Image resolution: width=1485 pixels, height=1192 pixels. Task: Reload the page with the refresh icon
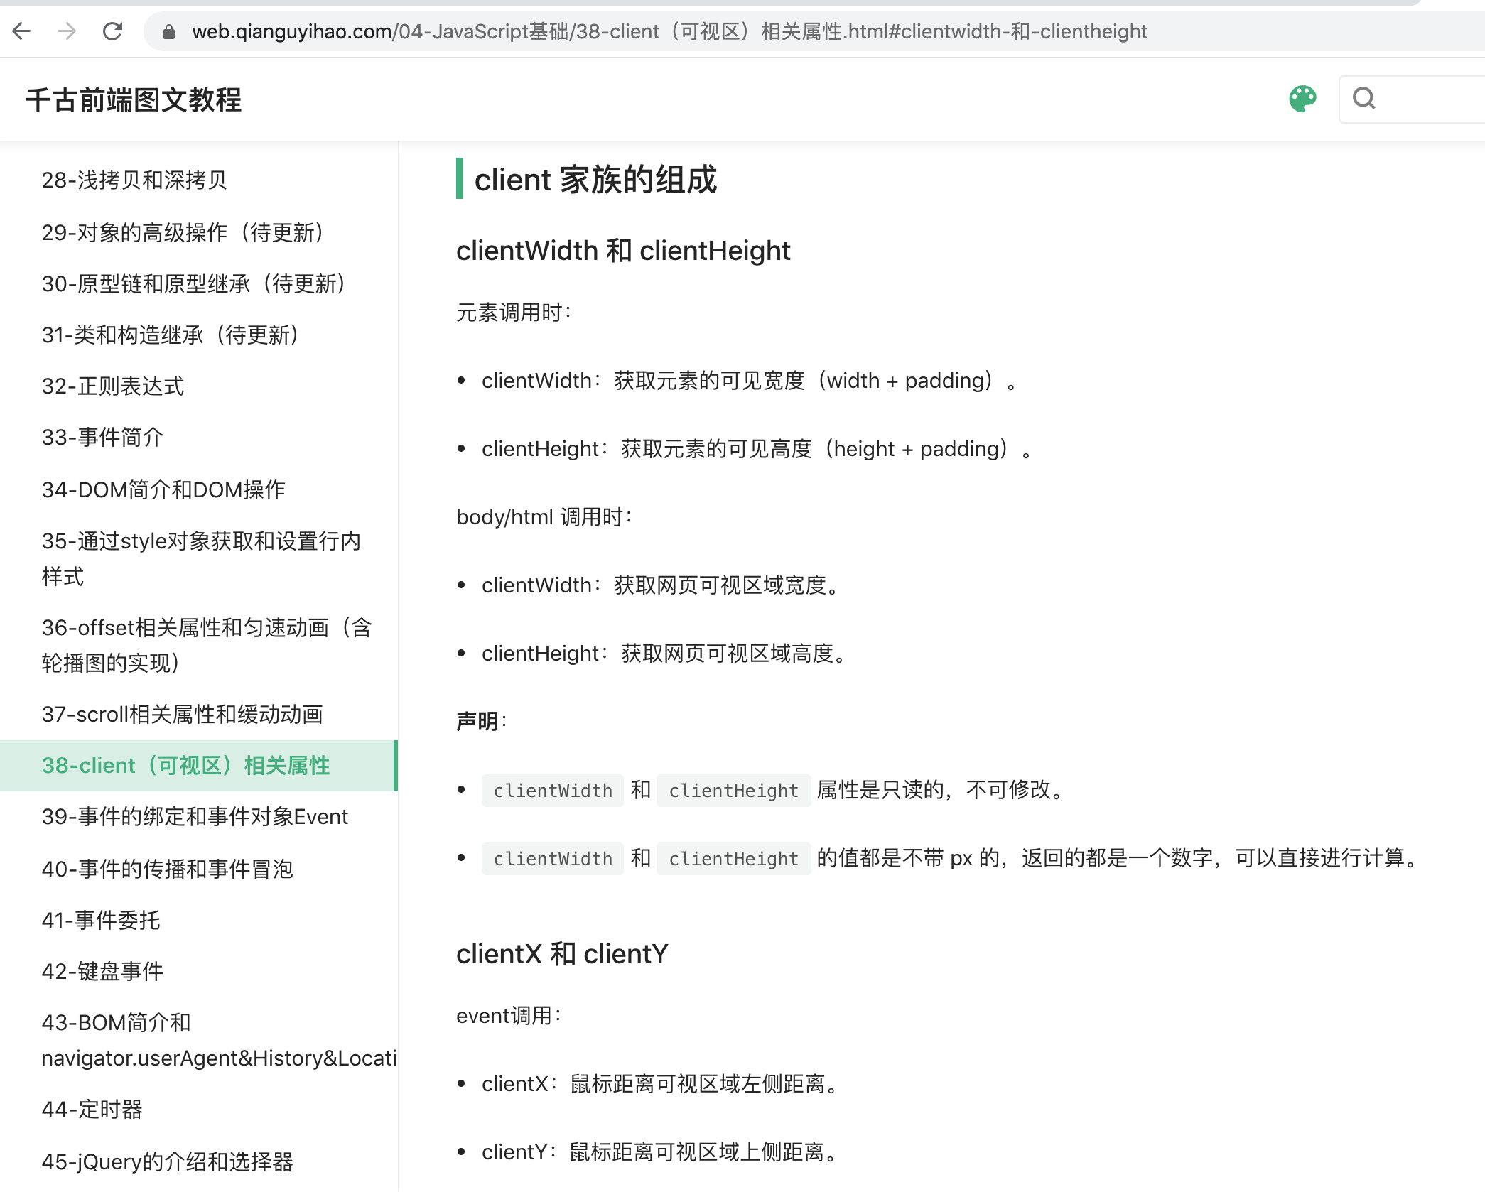pyautogui.click(x=114, y=31)
